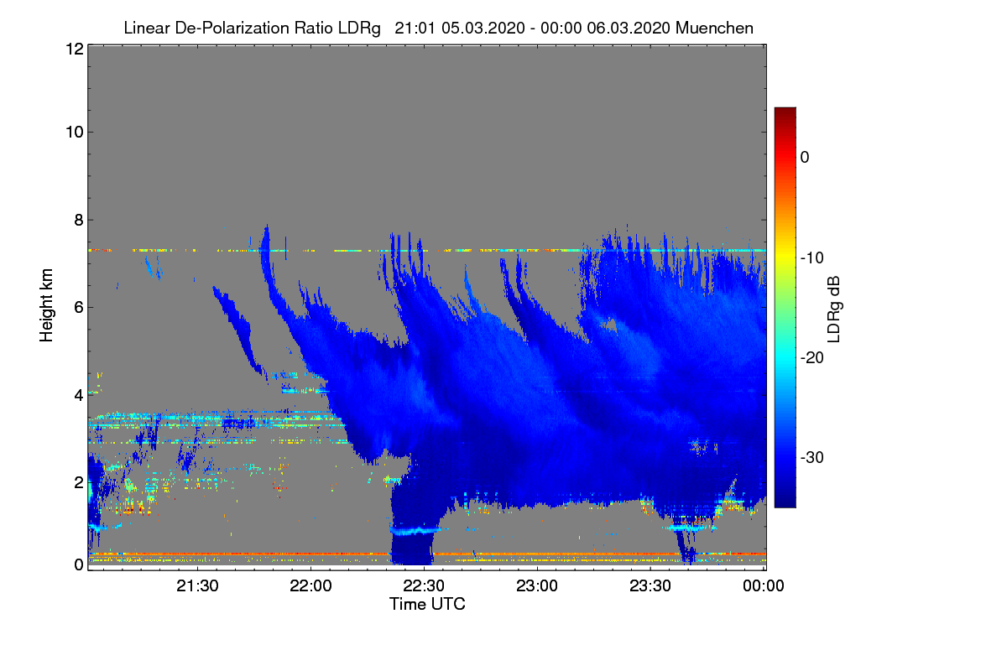
Task: Click the cyan region of the colorbar
Action: click(x=785, y=356)
